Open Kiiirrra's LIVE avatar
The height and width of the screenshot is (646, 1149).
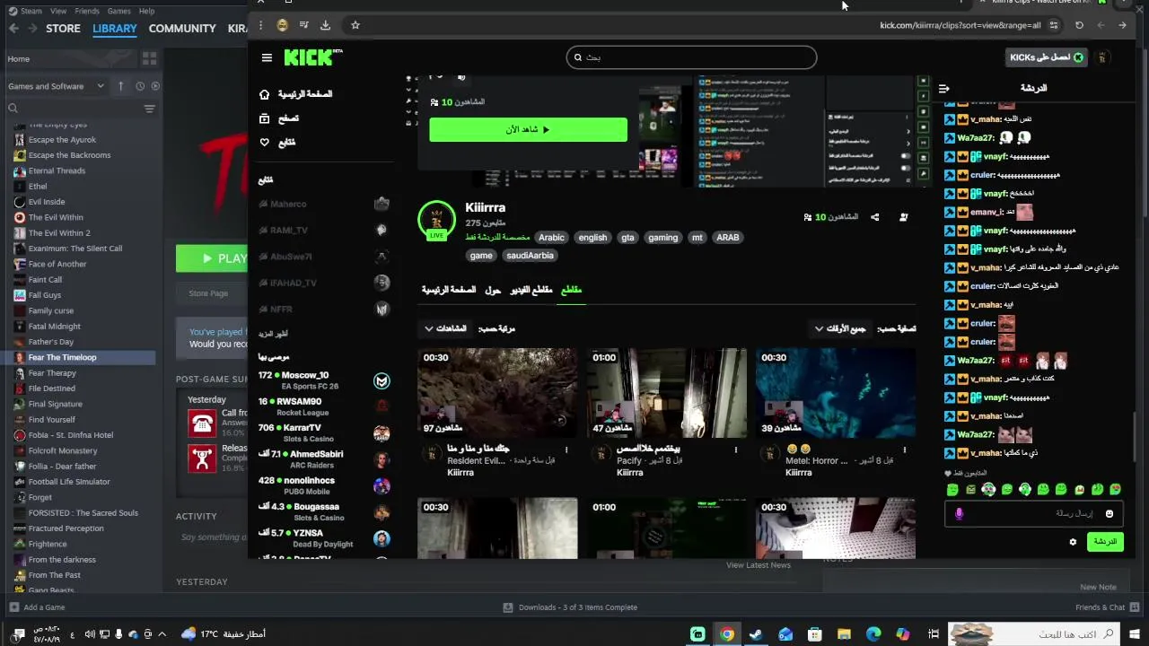437,220
